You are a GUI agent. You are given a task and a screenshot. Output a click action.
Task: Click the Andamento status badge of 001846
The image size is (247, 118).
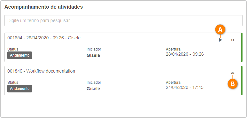coord(20,89)
